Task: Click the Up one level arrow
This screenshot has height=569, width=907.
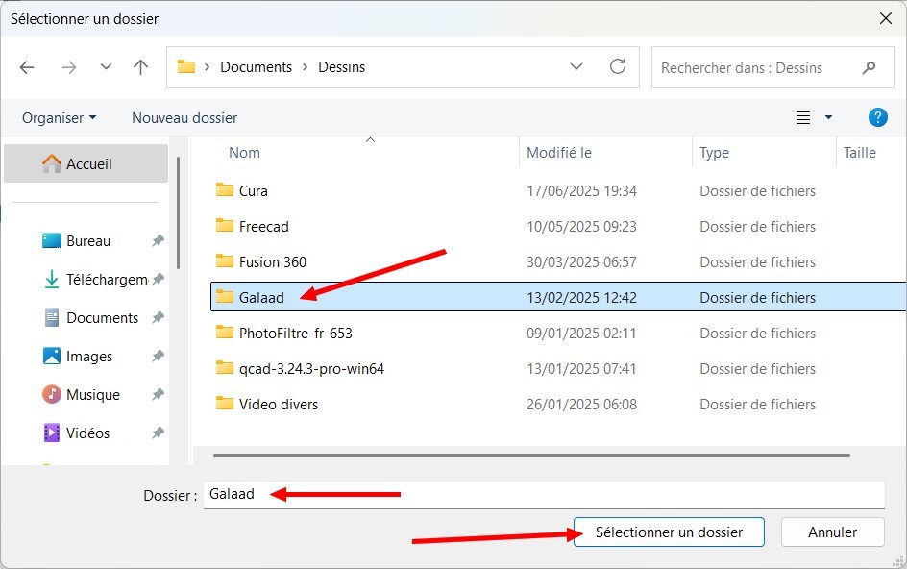Action: click(140, 67)
